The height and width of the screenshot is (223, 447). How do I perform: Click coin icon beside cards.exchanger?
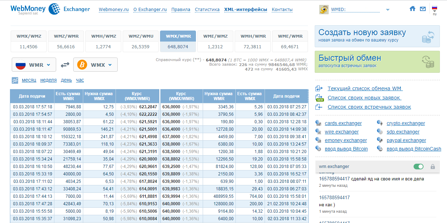point(318,123)
